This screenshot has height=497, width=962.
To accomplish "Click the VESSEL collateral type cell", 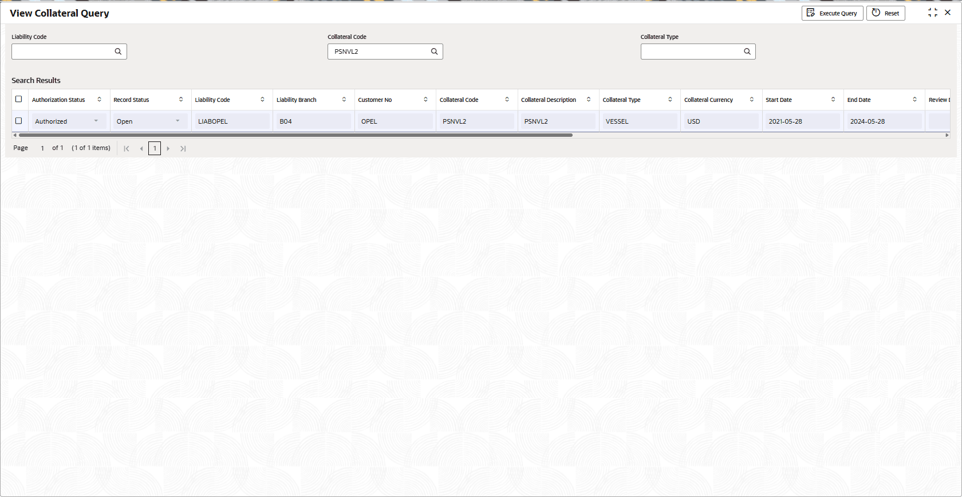I will [x=640, y=121].
